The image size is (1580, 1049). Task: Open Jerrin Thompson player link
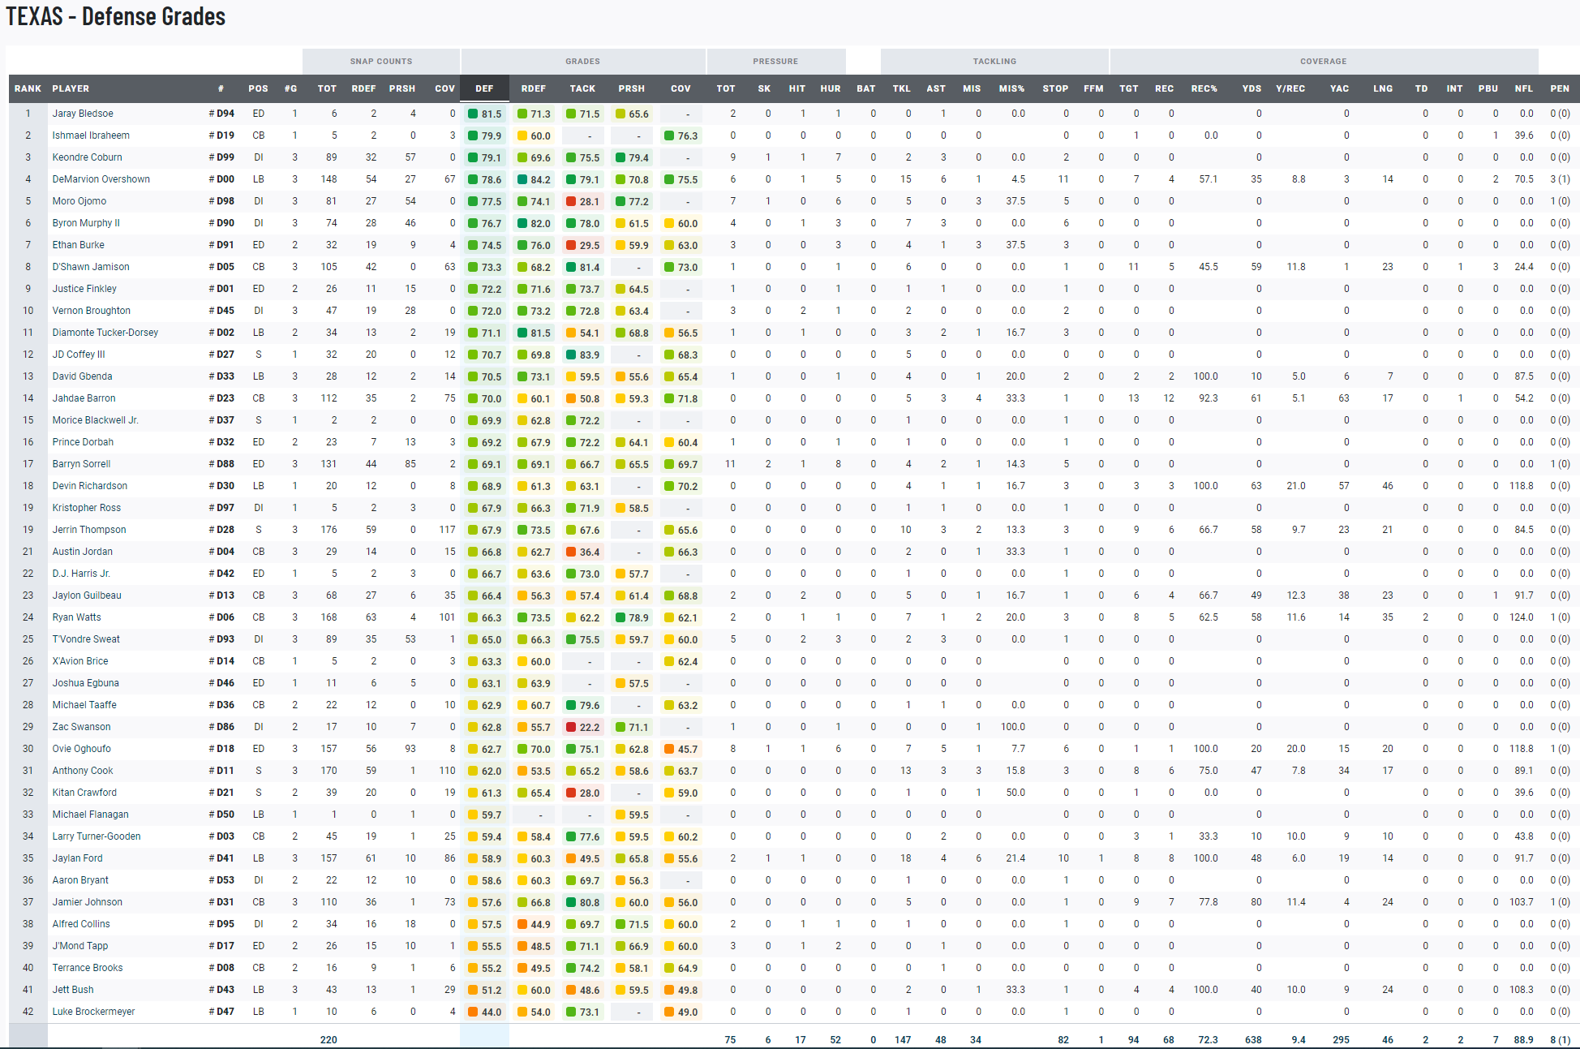tap(89, 530)
